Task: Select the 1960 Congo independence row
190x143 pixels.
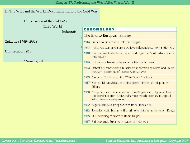Action: pos(129,96)
